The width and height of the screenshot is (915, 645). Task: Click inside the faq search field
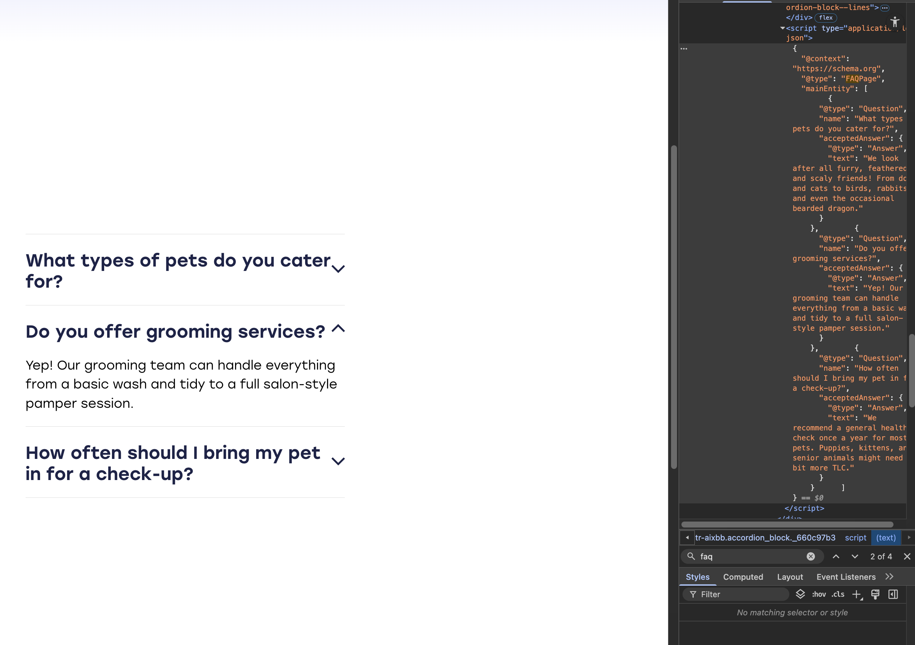737,556
